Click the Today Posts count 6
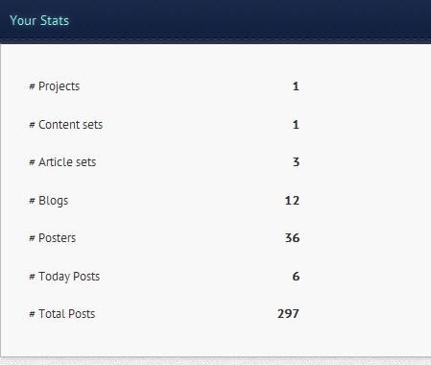Screen dimensions: 431x365 (x=296, y=277)
